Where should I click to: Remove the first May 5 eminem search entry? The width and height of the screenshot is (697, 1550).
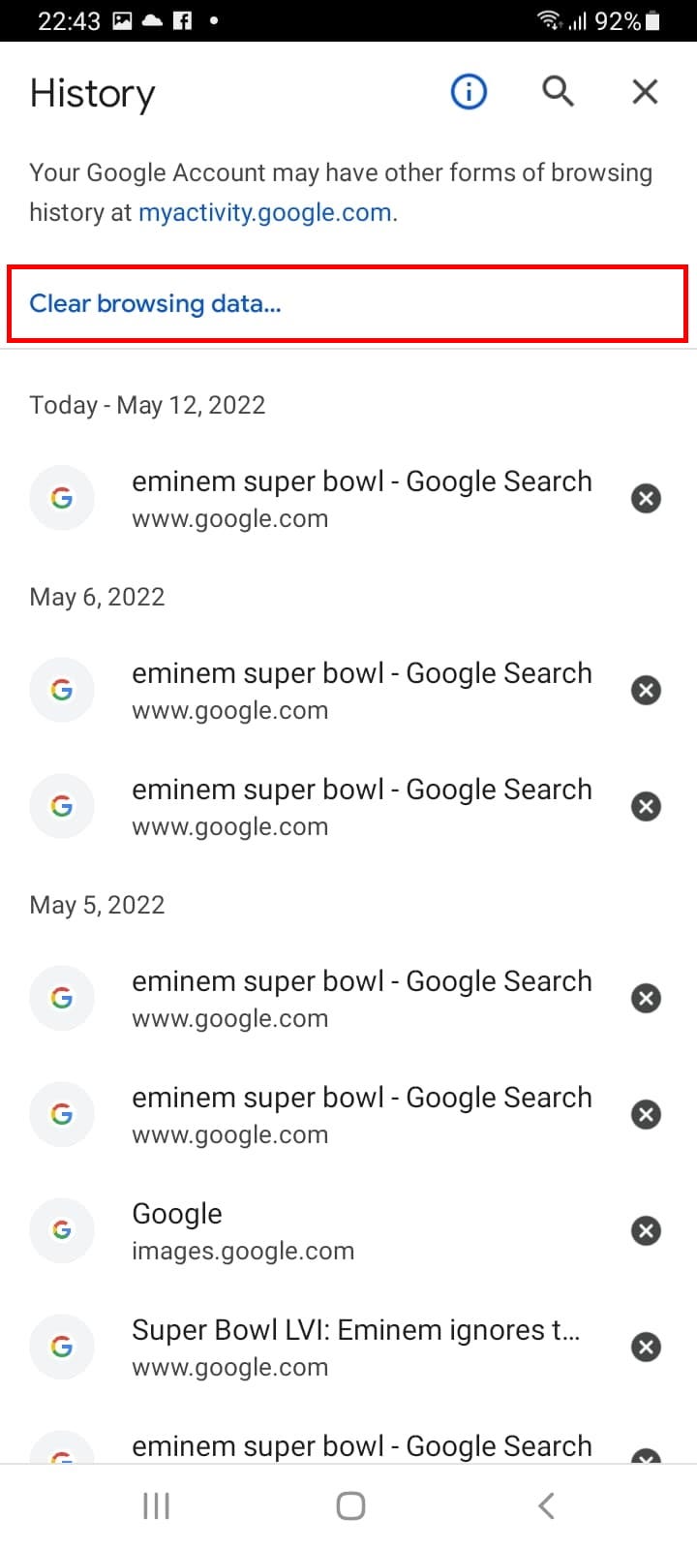point(646,998)
